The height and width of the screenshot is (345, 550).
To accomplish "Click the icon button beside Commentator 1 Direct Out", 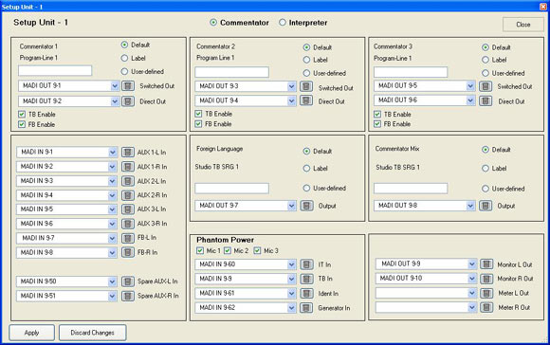I will [x=128, y=101].
